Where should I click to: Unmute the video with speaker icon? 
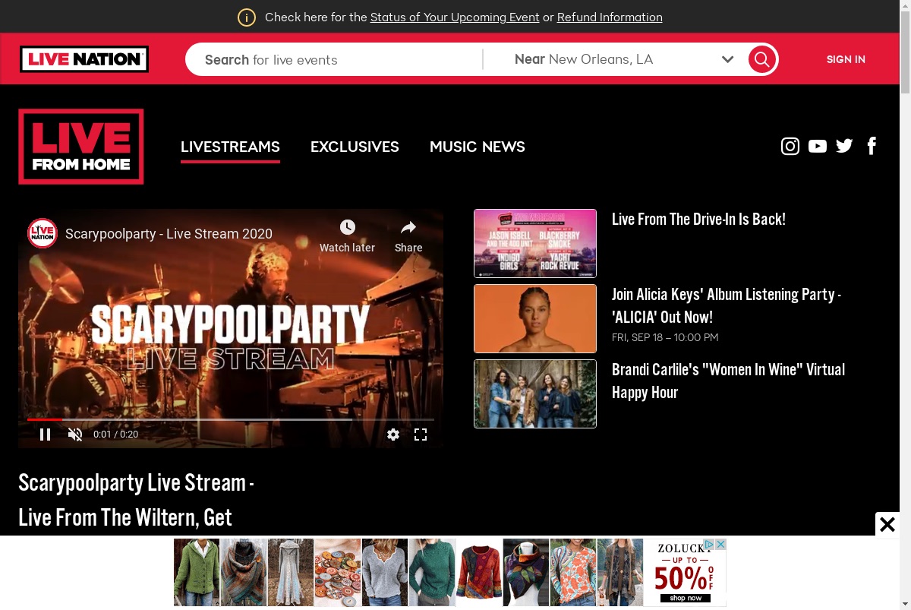[74, 435]
